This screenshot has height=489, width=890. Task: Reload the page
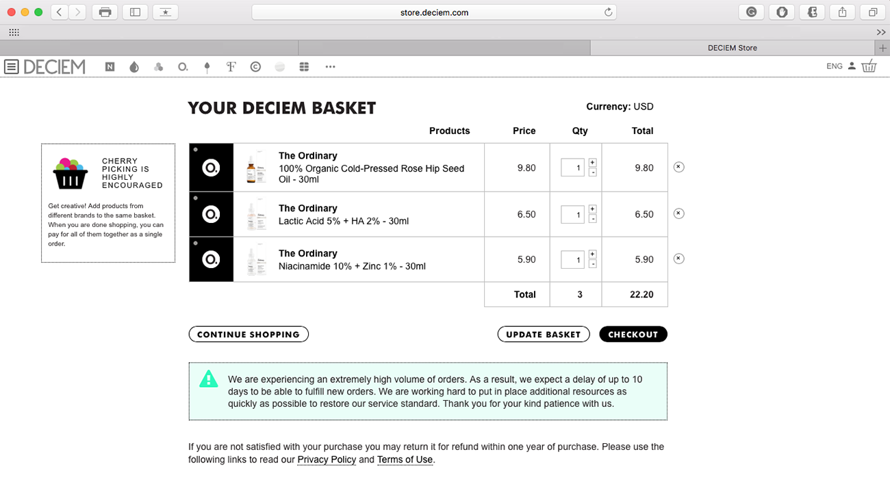tap(608, 12)
